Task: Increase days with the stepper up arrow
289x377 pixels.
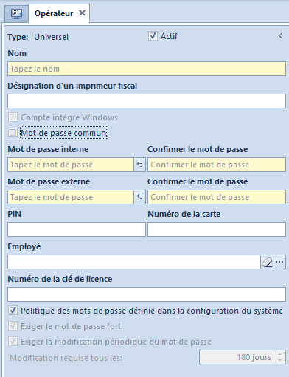Action: tap(280, 354)
